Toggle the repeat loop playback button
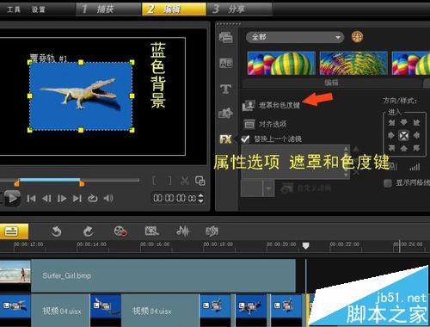The height and width of the screenshot is (327, 430). click(x=93, y=199)
